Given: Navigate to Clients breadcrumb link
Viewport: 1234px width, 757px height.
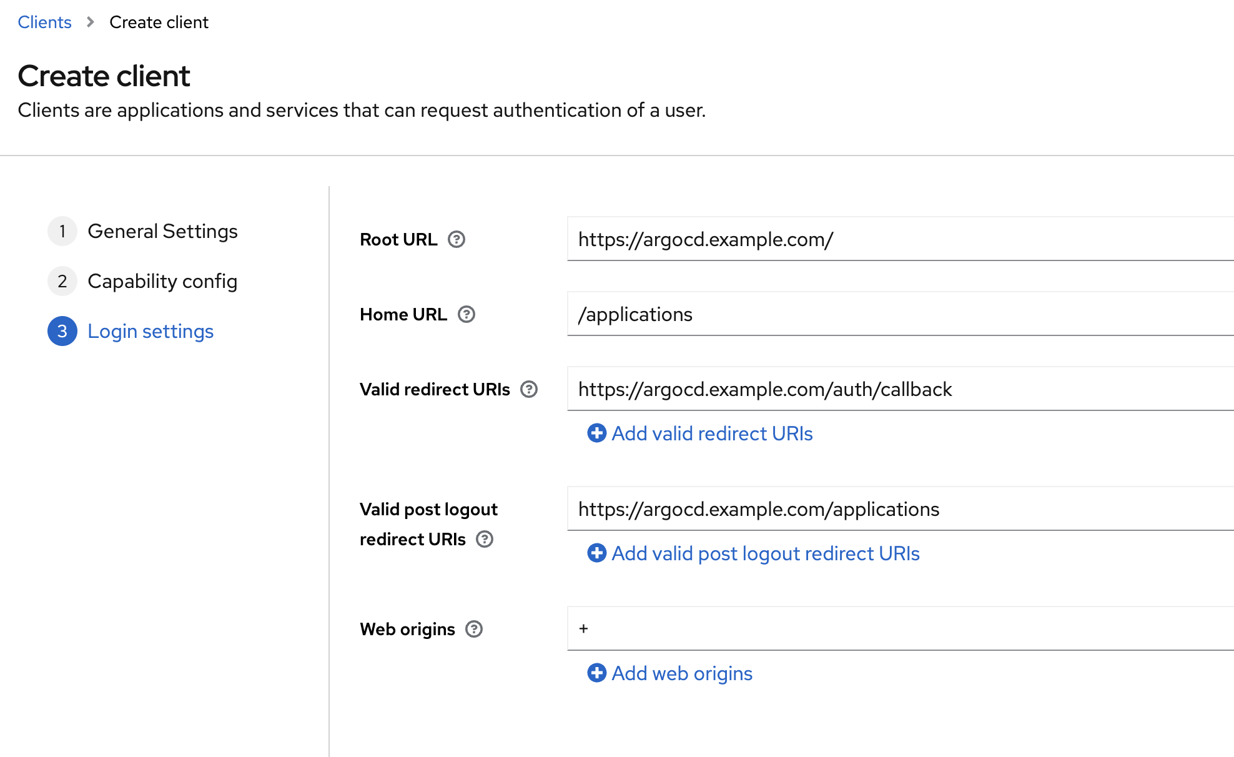Looking at the screenshot, I should [x=44, y=22].
